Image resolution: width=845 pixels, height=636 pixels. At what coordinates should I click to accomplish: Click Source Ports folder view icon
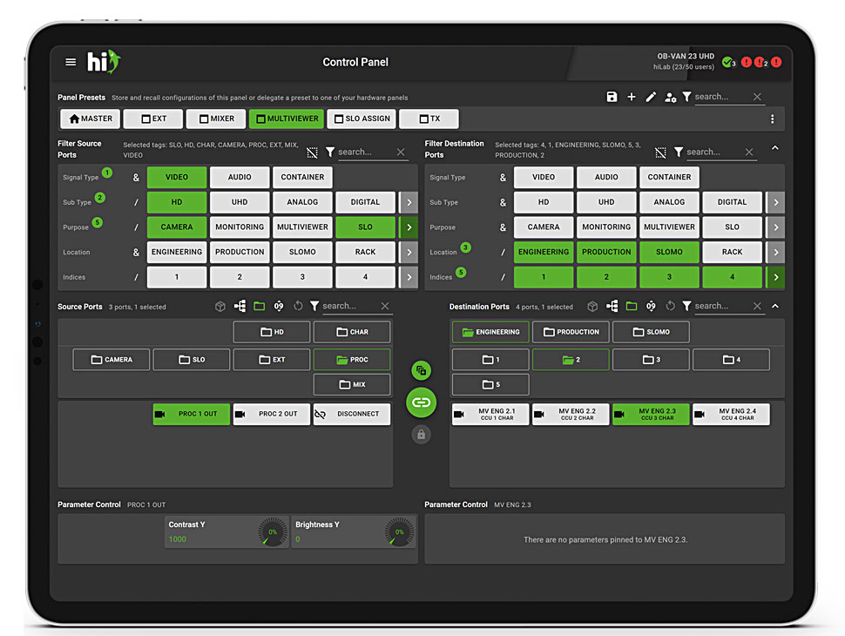[x=260, y=306]
